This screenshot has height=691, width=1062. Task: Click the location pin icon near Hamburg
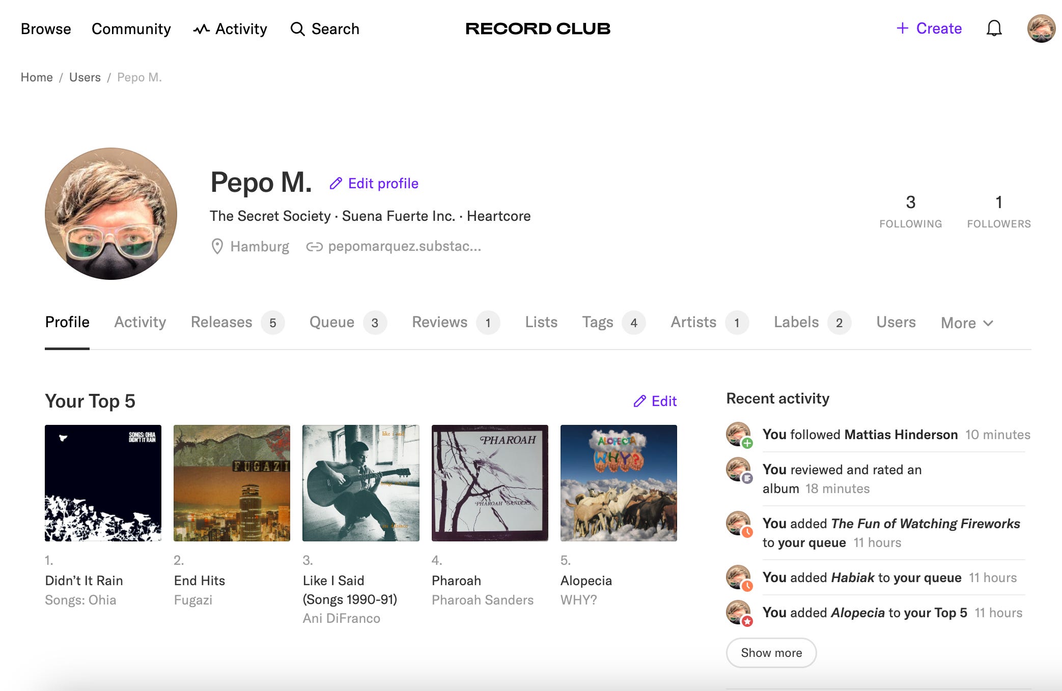point(217,246)
